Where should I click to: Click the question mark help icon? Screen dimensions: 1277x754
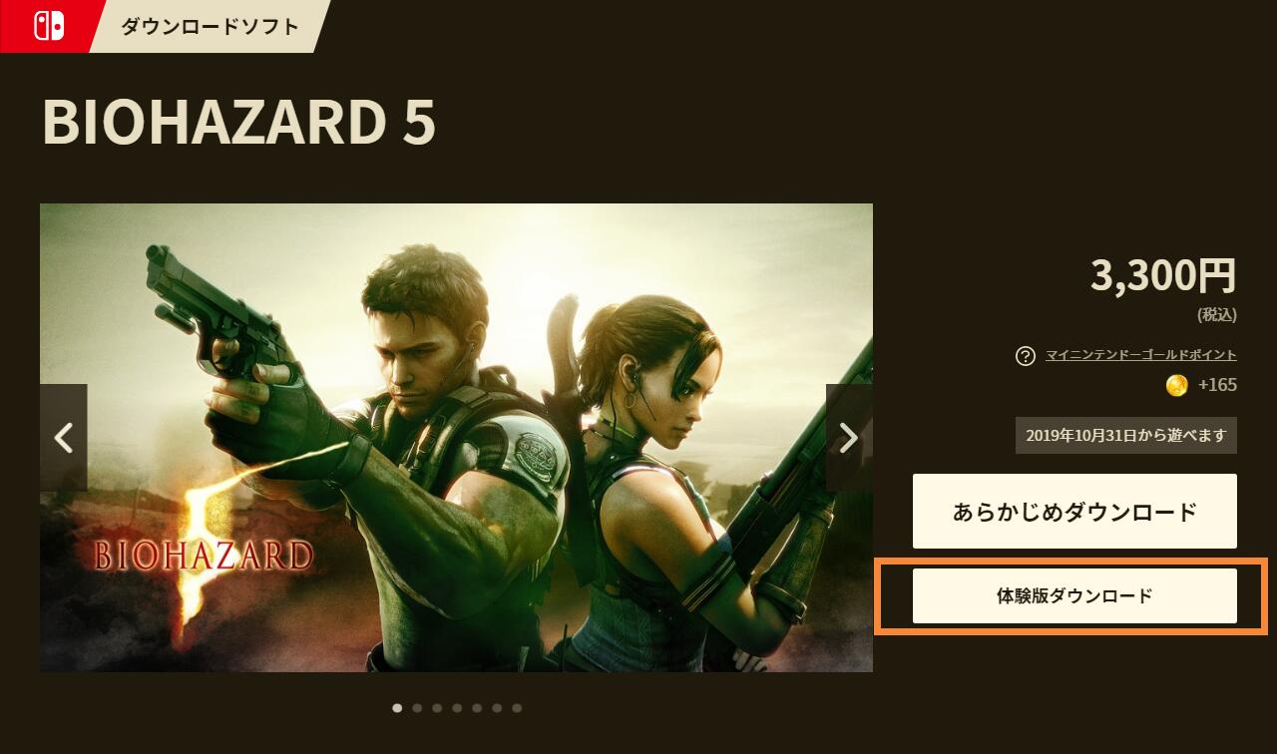pos(1025,356)
